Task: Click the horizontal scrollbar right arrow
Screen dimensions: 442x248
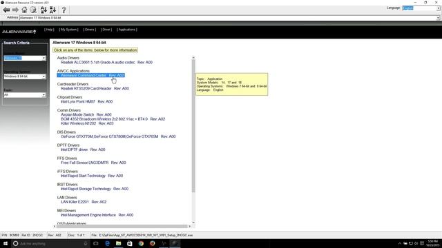Action: (x=189, y=226)
